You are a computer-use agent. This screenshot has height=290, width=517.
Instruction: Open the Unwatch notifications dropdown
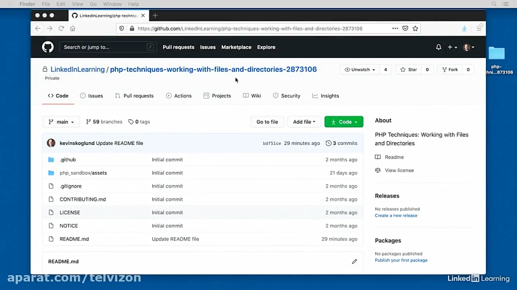[360, 69]
